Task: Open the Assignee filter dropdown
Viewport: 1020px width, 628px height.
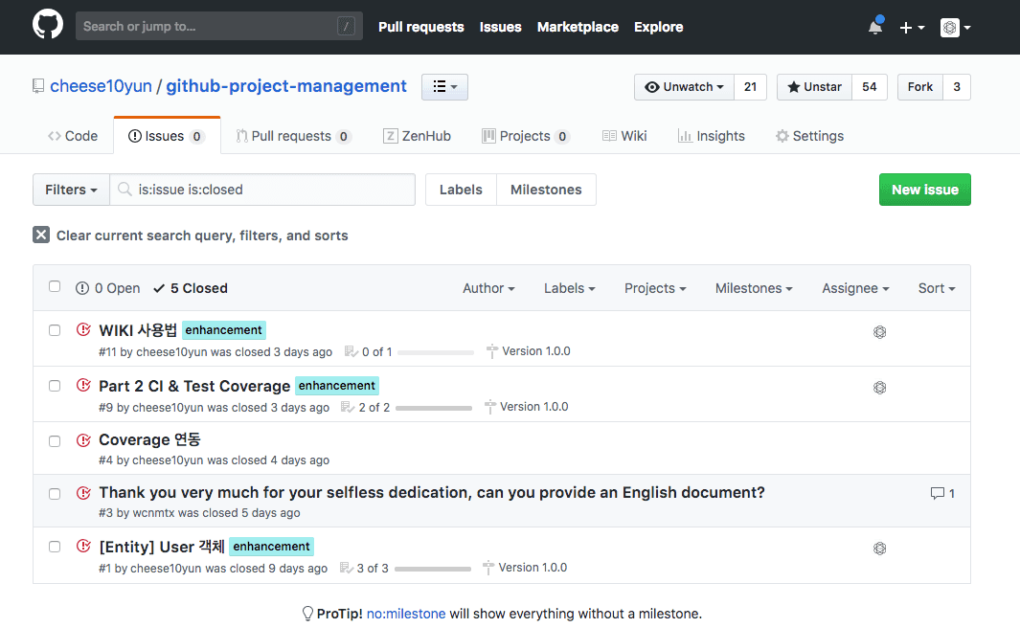Action: click(855, 288)
